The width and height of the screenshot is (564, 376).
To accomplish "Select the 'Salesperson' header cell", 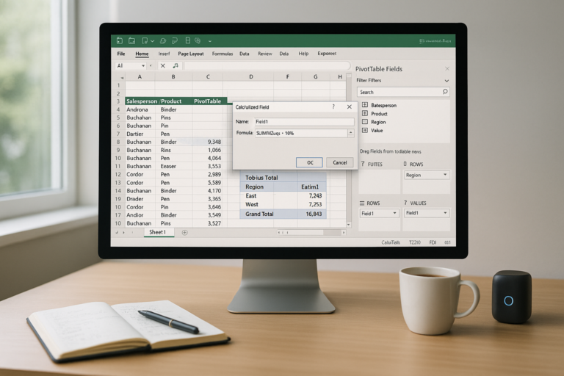I will 141,101.
